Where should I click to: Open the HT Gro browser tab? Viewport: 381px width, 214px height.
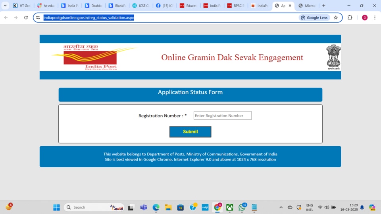[x=21, y=6]
